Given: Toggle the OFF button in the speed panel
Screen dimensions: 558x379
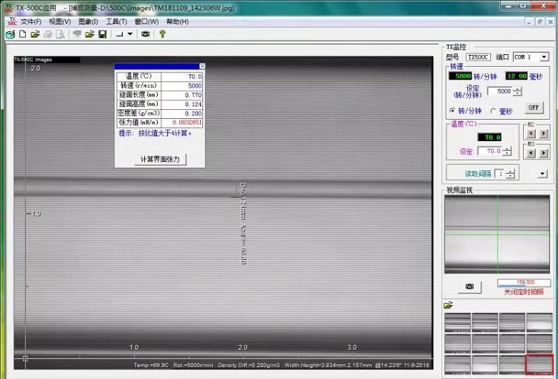Looking at the screenshot, I should (x=533, y=108).
